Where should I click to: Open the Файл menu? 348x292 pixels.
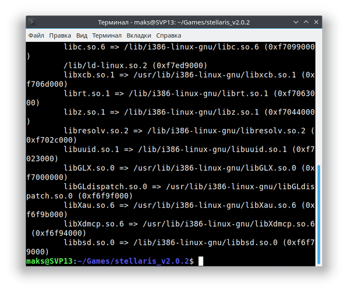(x=36, y=35)
